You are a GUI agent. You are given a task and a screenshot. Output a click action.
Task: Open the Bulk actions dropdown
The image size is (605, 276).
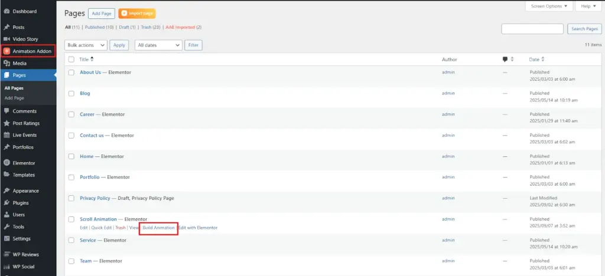(x=86, y=45)
